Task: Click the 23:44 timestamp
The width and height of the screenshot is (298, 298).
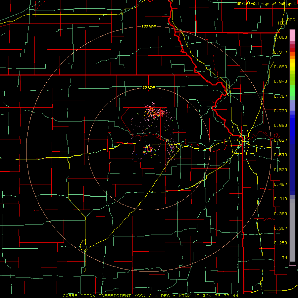Action: [231, 296]
